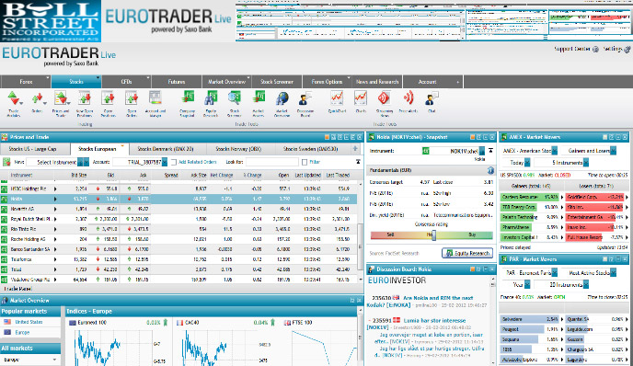Viewport: 633px width, 366px height.
Task: Open the United States popular market link
Action: pos(29,322)
